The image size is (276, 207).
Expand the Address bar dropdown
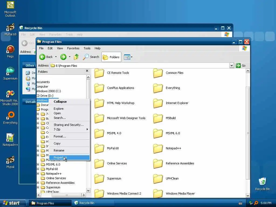232,65
